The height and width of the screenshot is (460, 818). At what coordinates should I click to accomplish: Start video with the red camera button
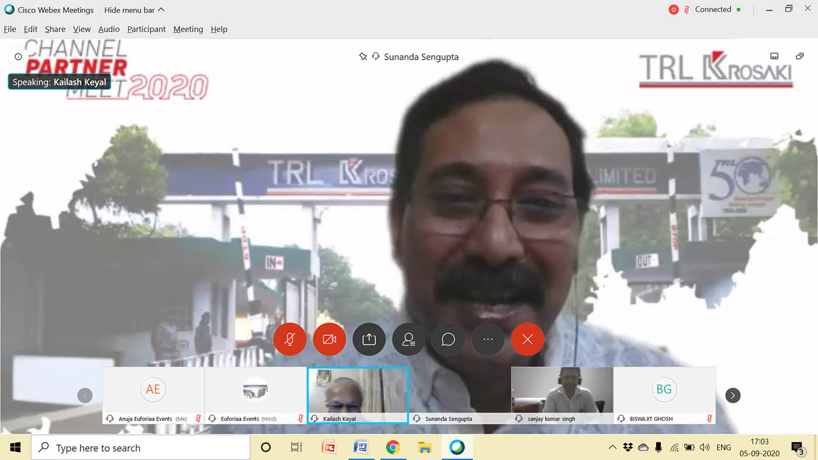(x=330, y=339)
